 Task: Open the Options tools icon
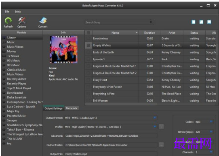tap(22, 21)
